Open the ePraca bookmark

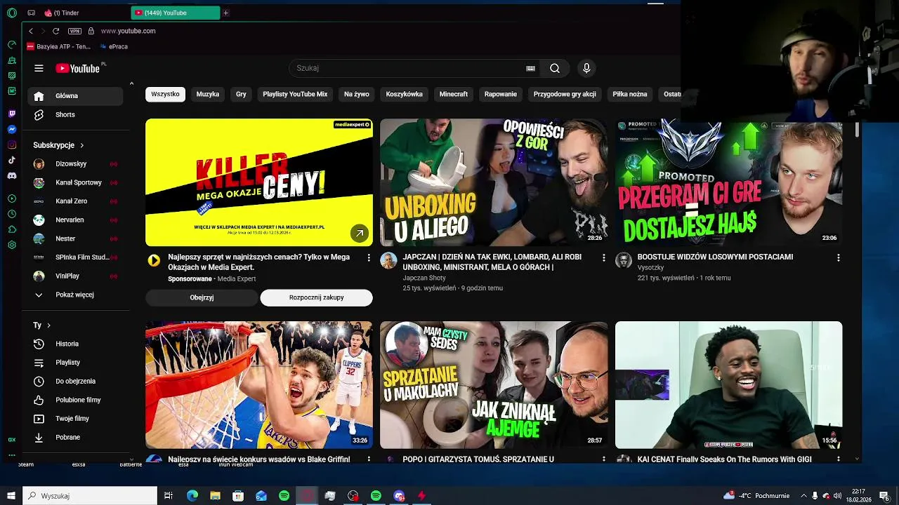tap(114, 46)
